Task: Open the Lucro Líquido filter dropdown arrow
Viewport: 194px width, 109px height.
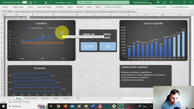Action: pyautogui.click(x=28, y=18)
